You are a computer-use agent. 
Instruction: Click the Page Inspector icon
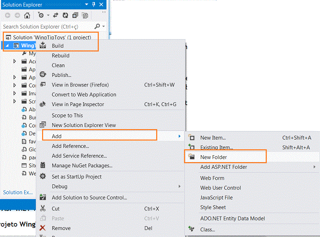coord(43,104)
